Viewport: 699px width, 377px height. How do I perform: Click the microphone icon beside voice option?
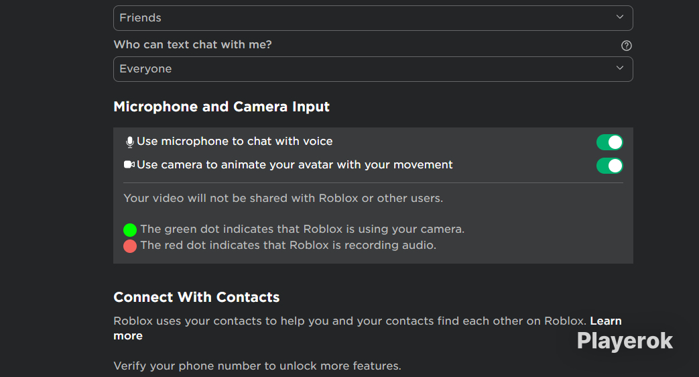[130, 142]
